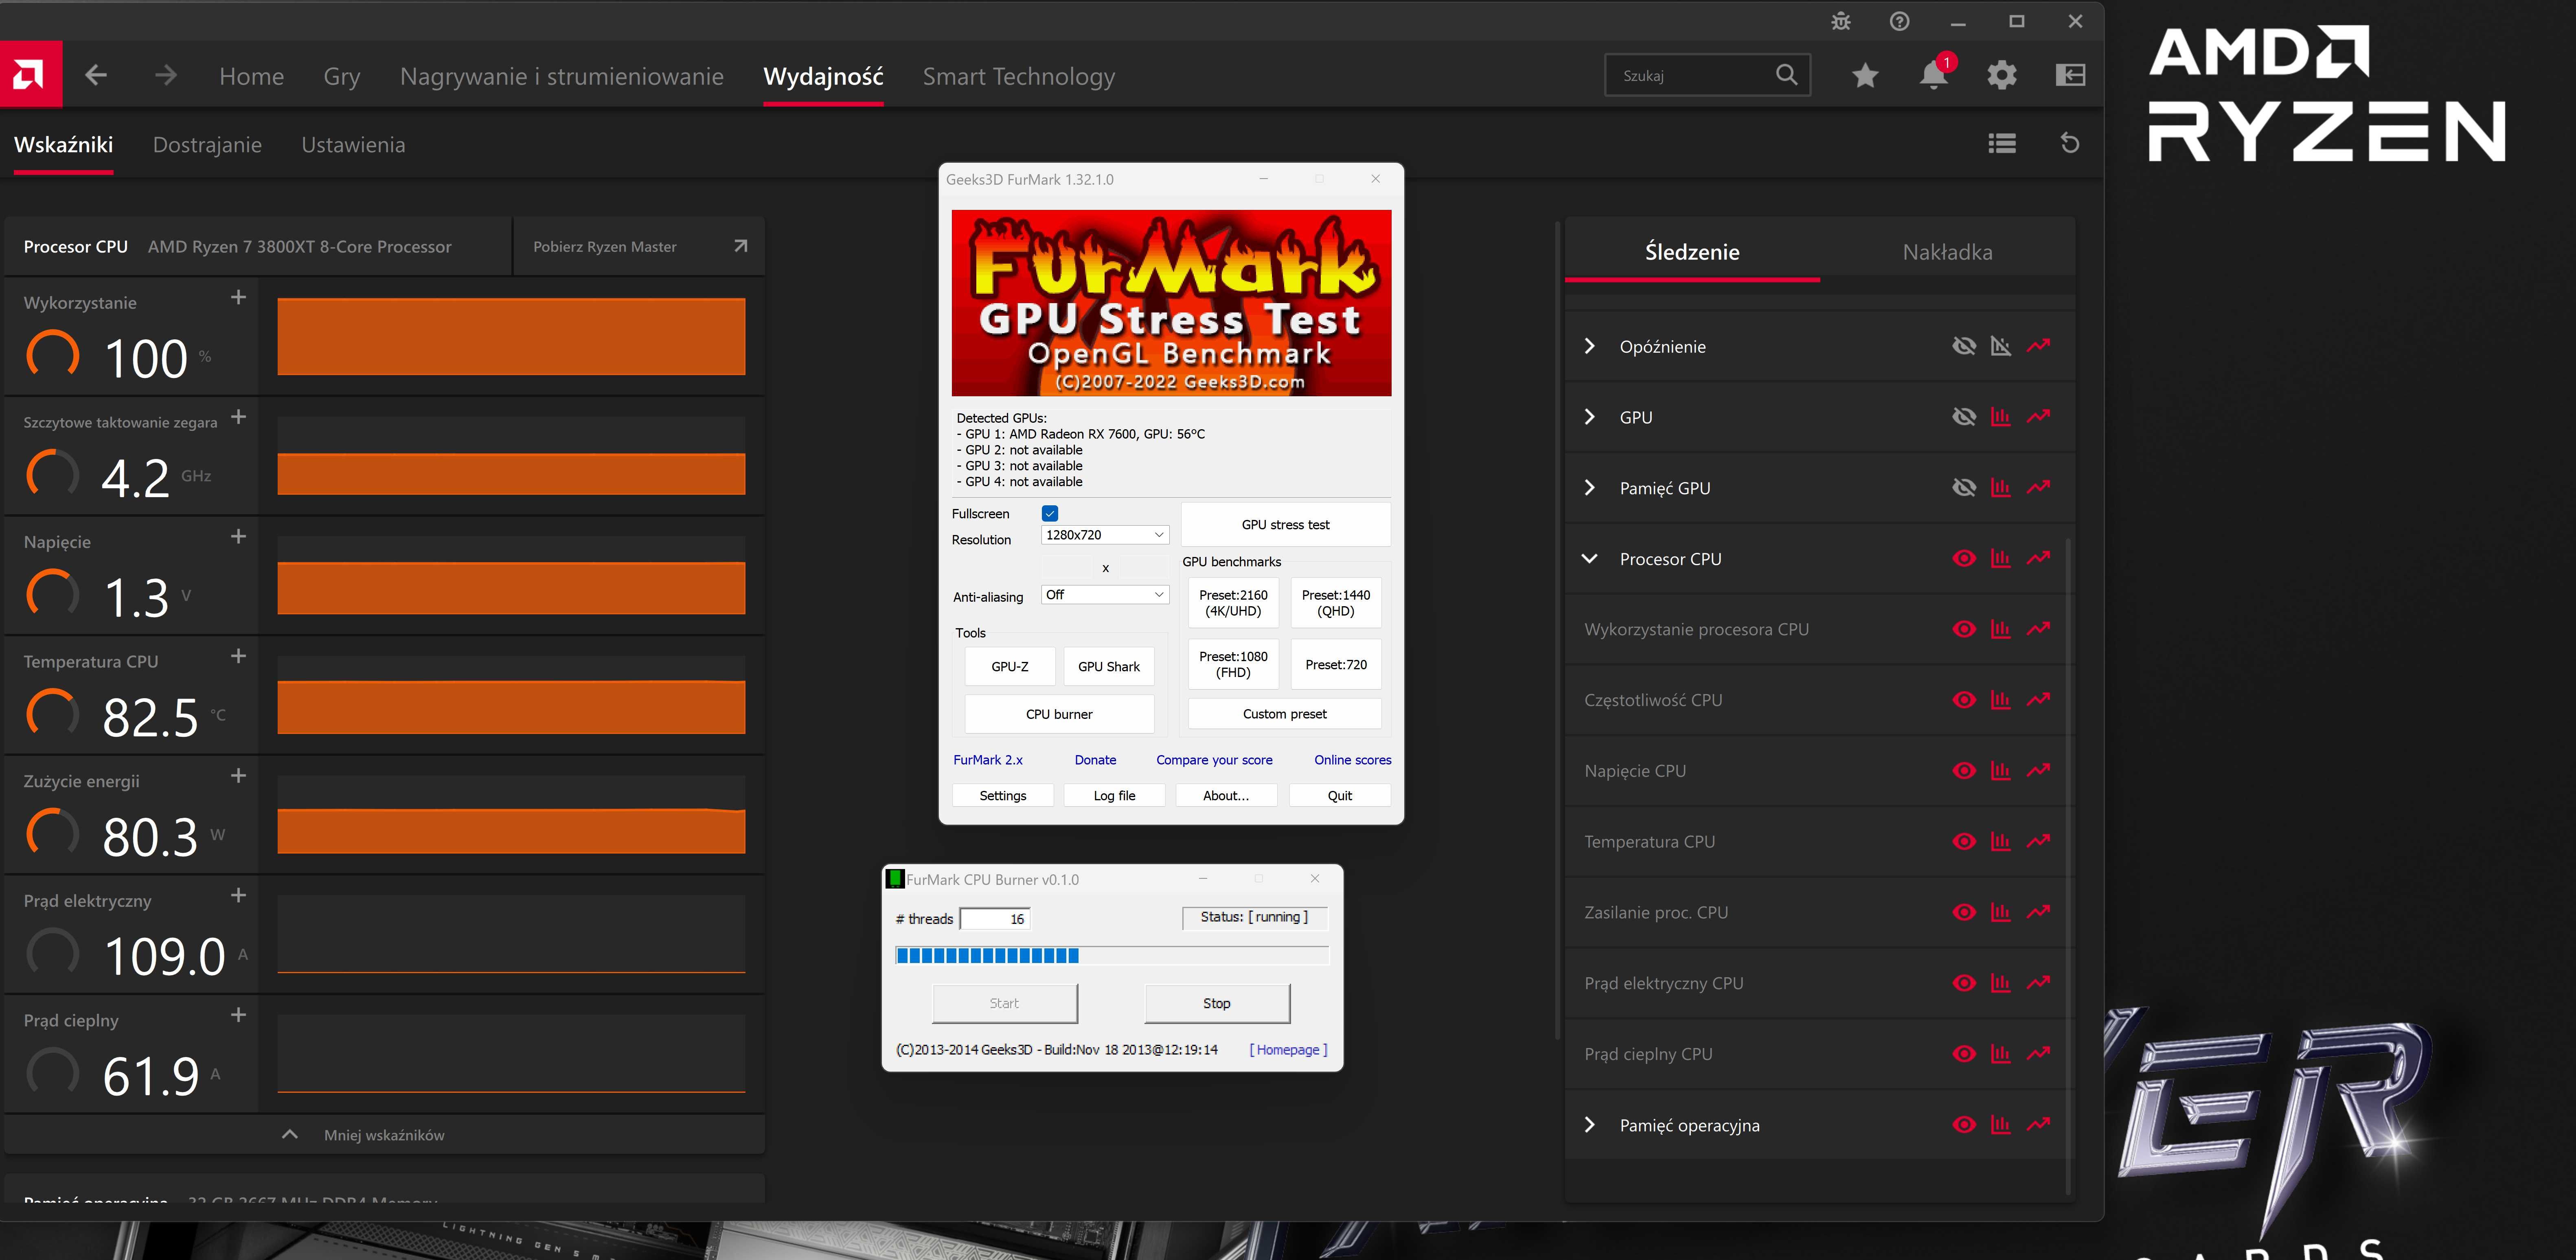
Task: Expand the Pamięć GPU section chevron
Action: tap(1589, 488)
